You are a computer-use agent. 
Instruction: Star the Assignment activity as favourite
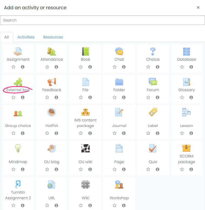pos(13,67)
